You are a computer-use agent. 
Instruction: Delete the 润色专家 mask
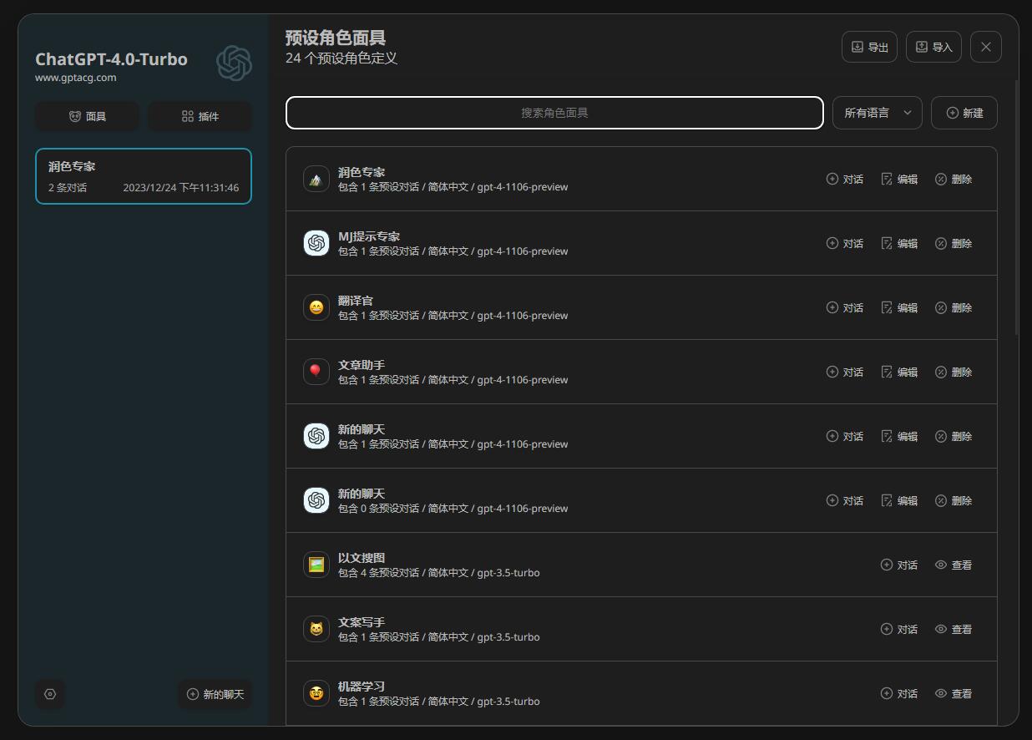pyautogui.click(x=954, y=179)
